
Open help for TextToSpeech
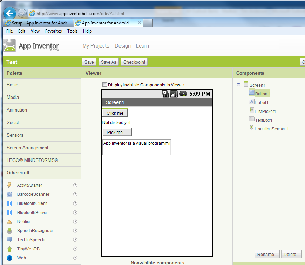[x=75, y=239]
